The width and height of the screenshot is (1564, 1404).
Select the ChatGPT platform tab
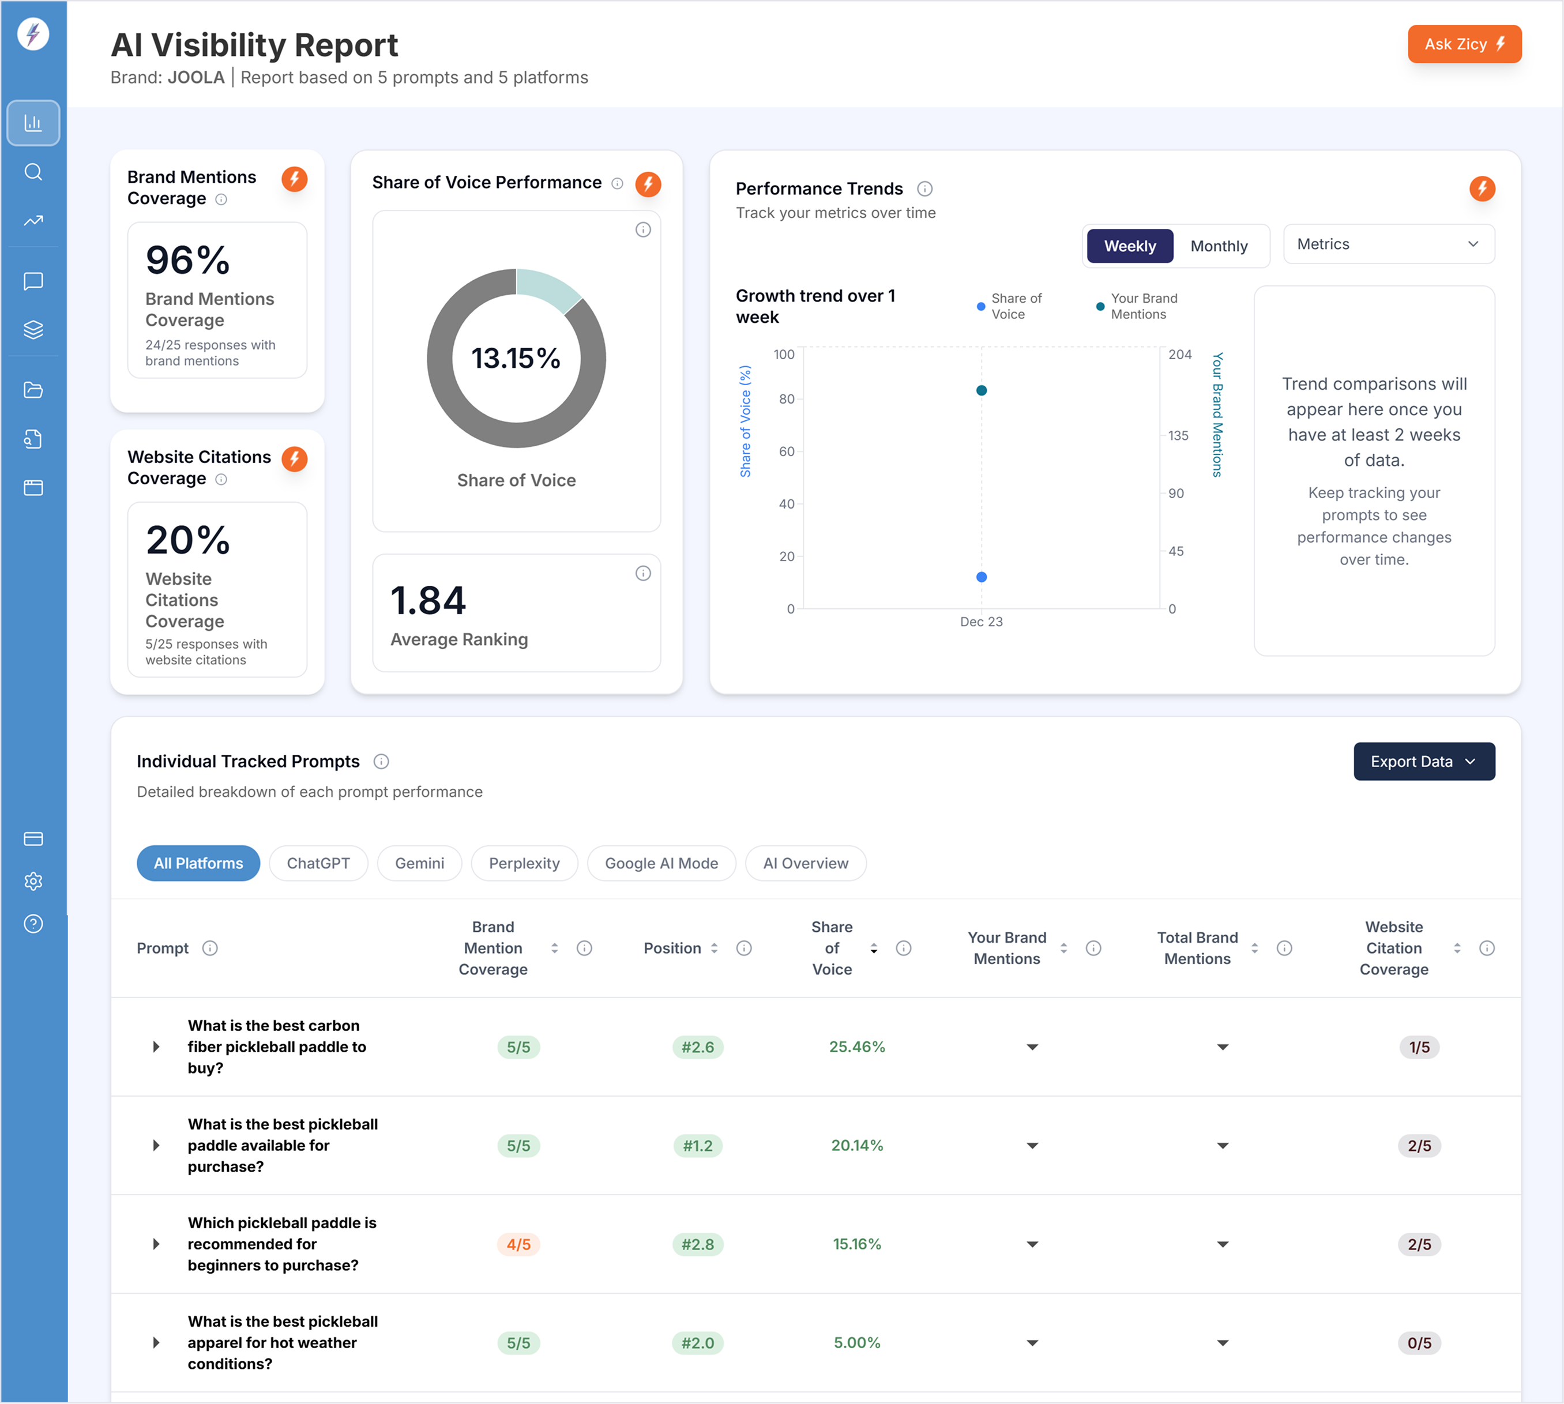click(x=318, y=863)
